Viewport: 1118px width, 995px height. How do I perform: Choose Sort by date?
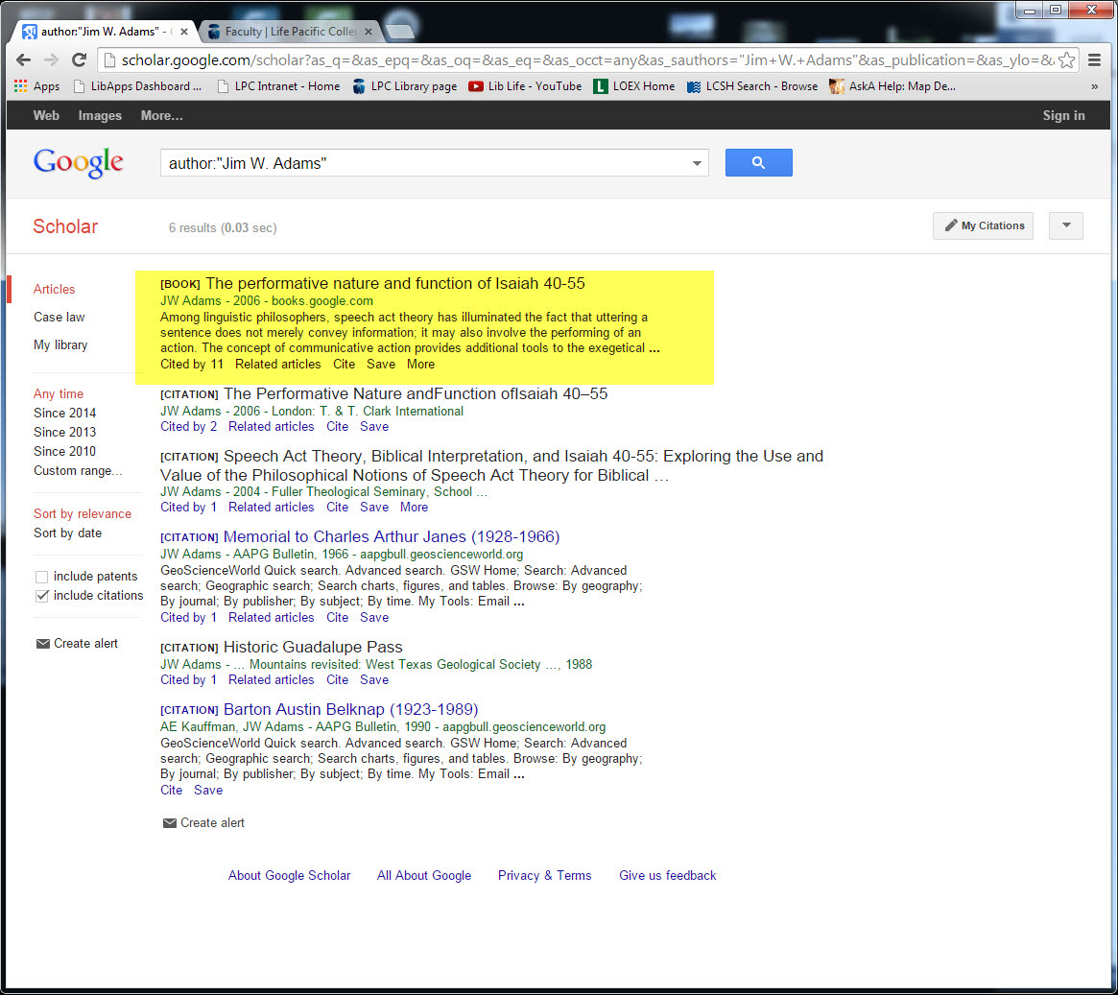[x=68, y=533]
